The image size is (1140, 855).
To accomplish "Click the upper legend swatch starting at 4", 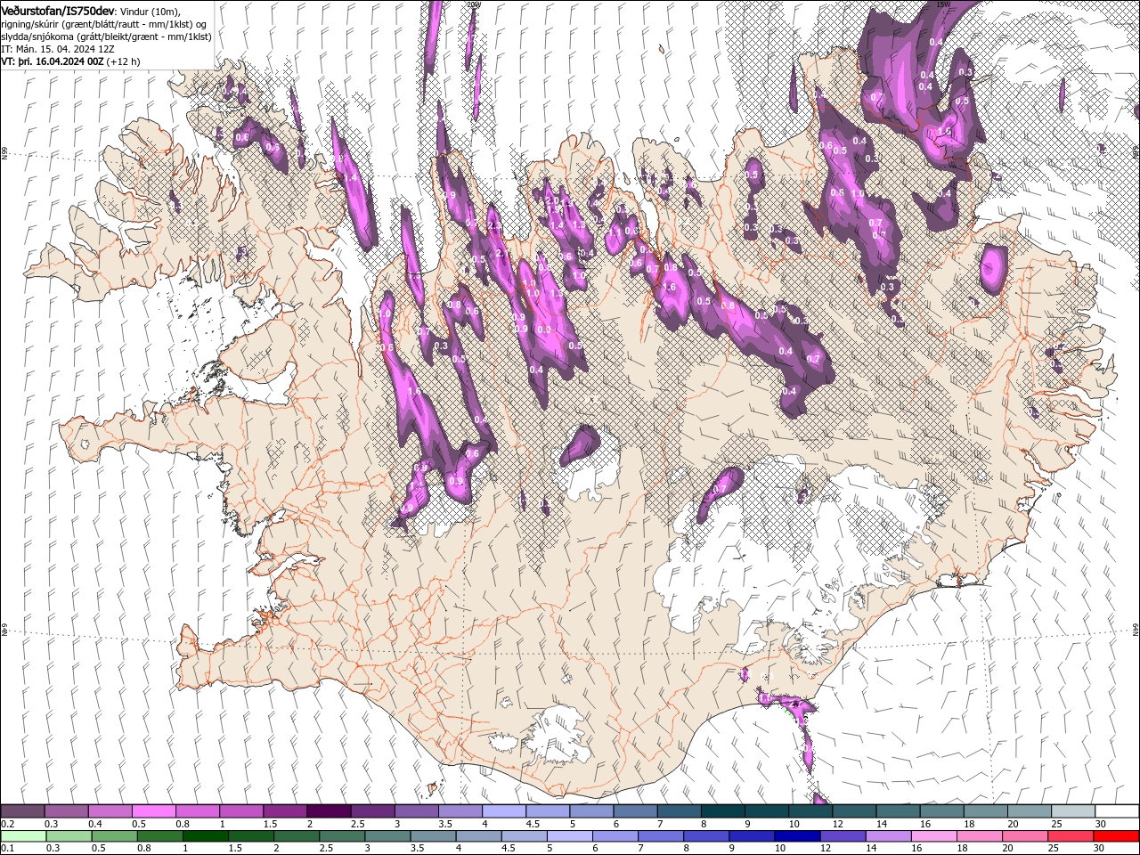I will (504, 811).
